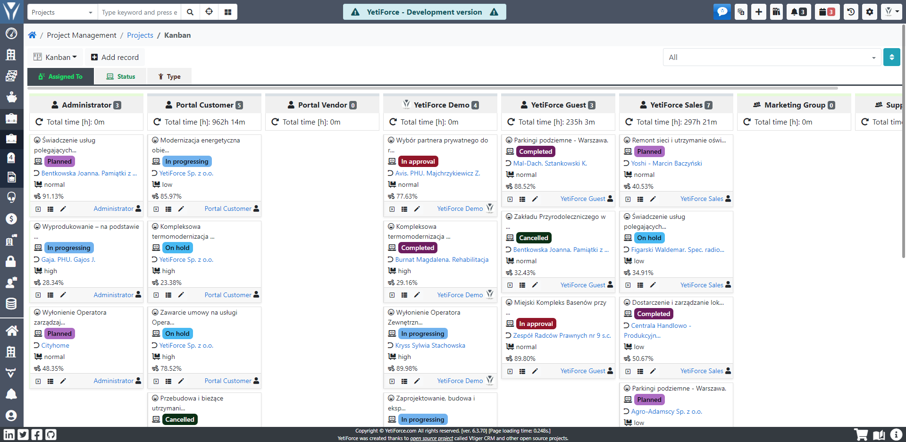Switch to the Status tab
The width and height of the screenshot is (906, 442).
click(121, 76)
